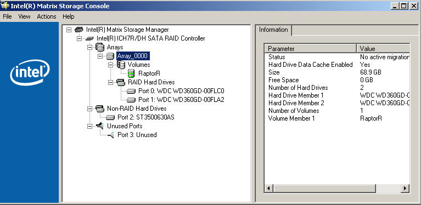Click the Parameter column header
421x205 pixels.
coord(311,48)
